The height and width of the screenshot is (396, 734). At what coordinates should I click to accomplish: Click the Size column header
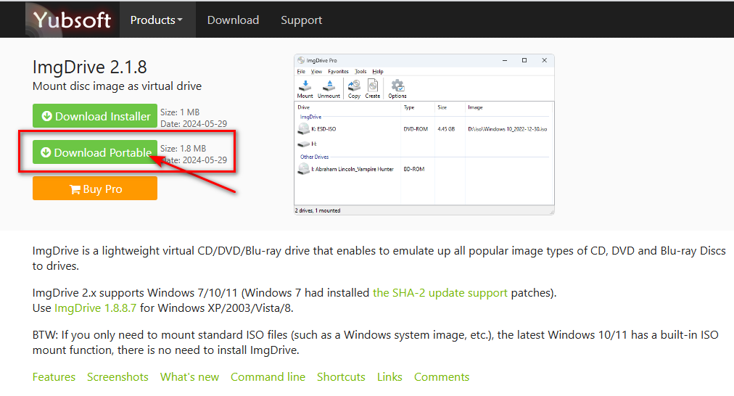442,107
